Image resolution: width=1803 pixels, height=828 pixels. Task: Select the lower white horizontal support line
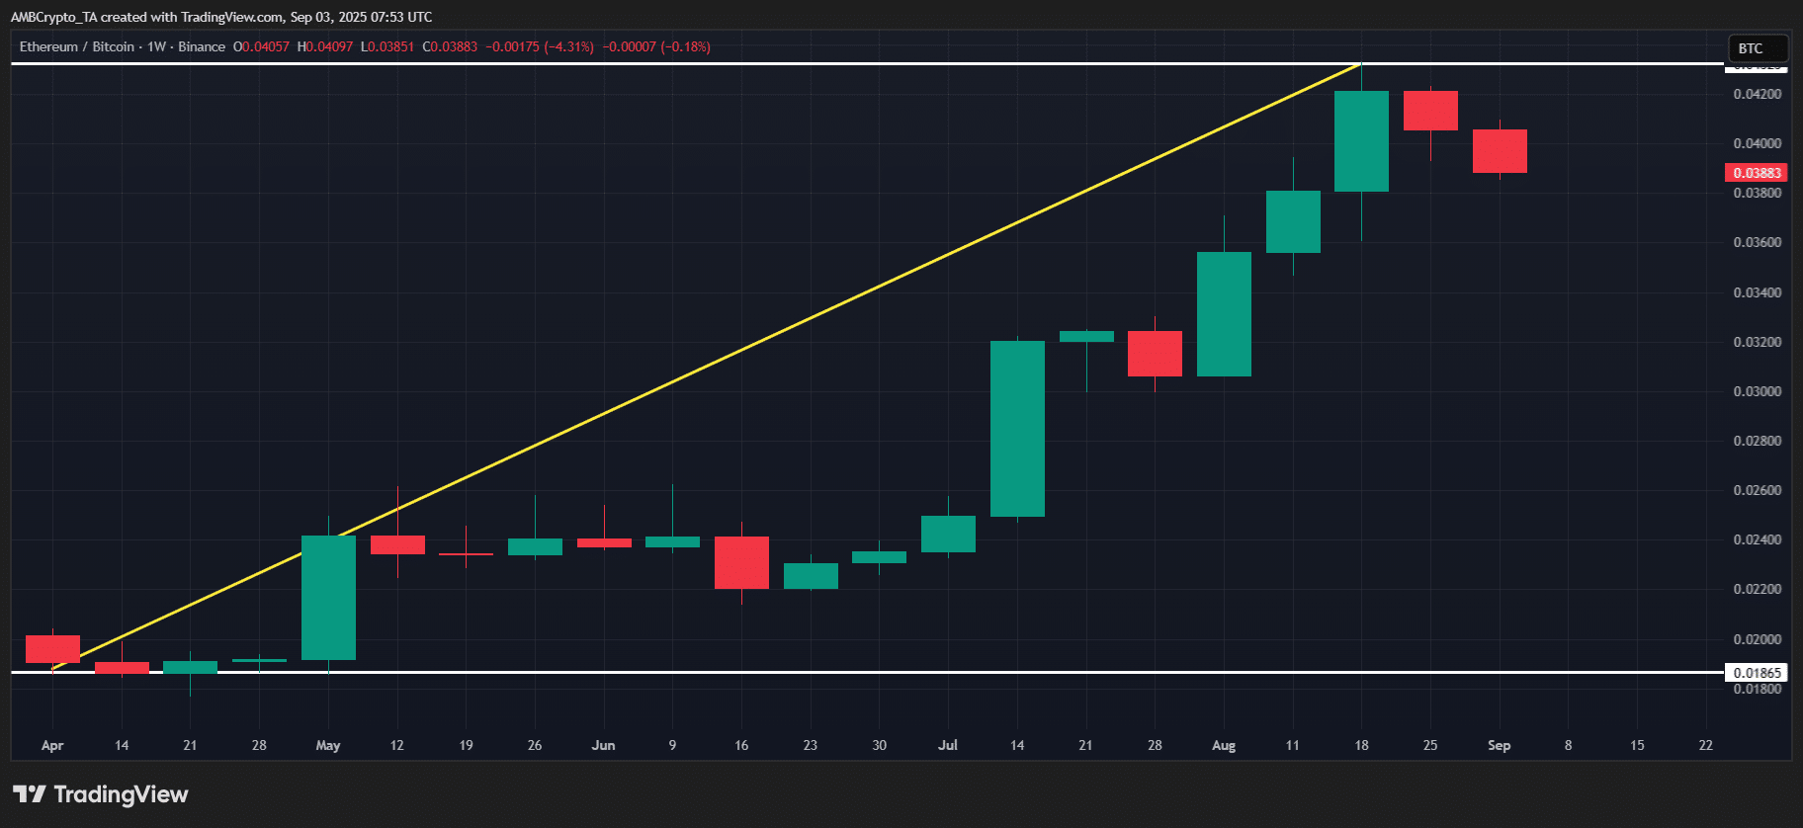[890, 672]
